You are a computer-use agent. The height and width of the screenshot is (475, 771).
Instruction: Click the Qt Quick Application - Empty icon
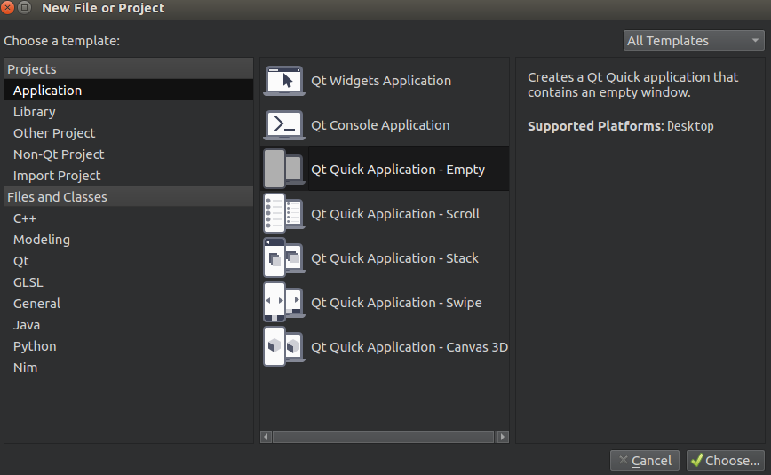pos(283,170)
